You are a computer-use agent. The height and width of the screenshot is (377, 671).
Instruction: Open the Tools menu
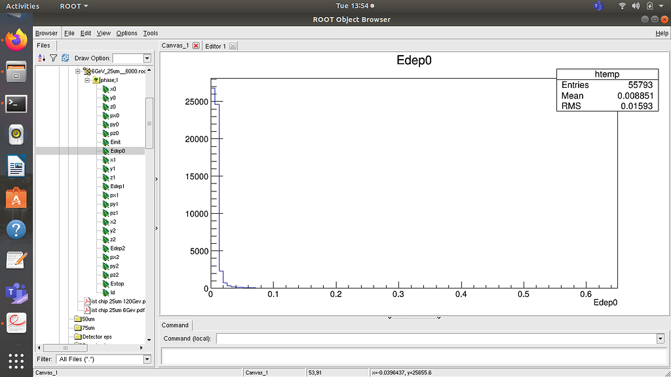click(151, 33)
